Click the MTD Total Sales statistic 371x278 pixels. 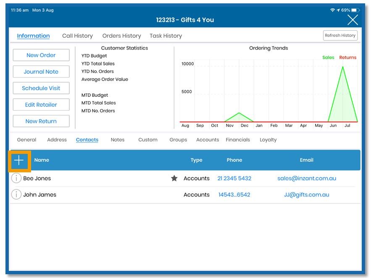99,103
